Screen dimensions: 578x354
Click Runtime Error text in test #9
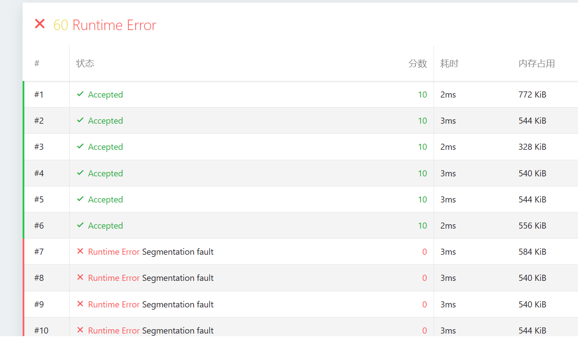[x=114, y=304]
